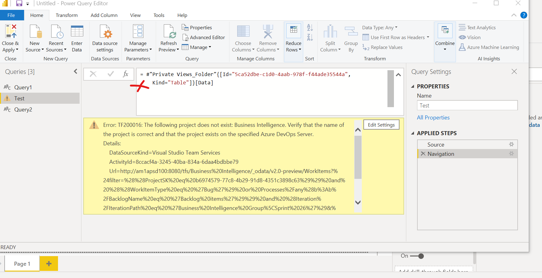Open Azure Machine Learning
This screenshot has height=278, width=542.
coord(489,47)
